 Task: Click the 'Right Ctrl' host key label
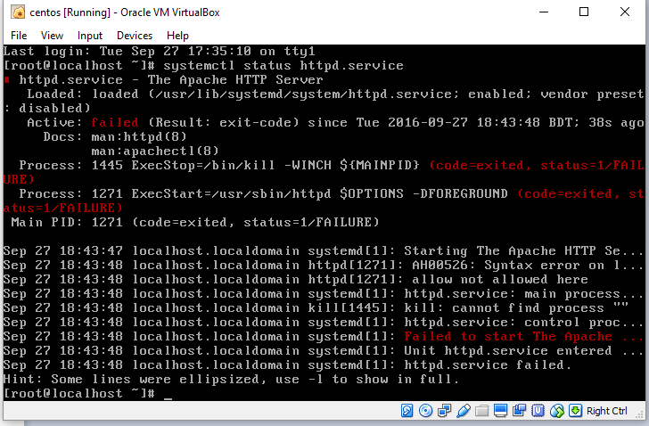point(607,411)
